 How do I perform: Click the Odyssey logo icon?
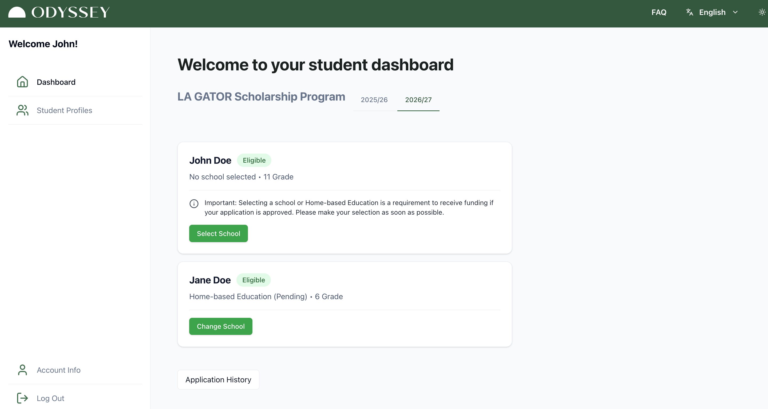pos(17,13)
